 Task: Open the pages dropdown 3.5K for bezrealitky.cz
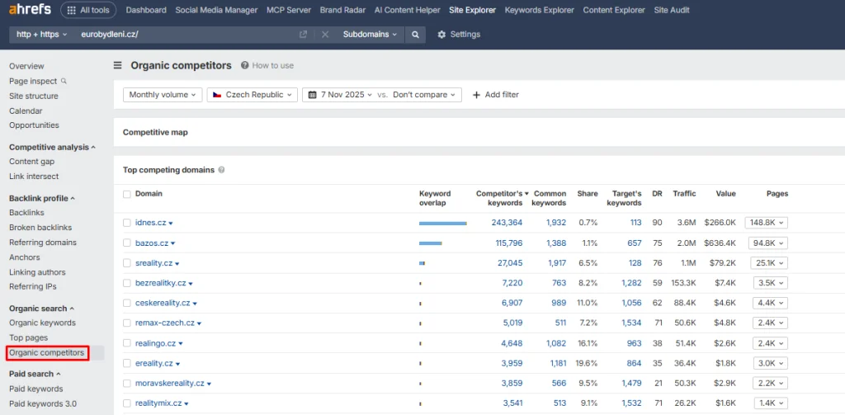(x=771, y=283)
